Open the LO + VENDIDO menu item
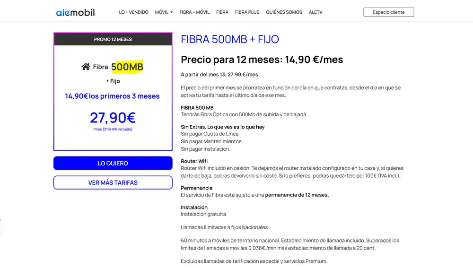 133,12
